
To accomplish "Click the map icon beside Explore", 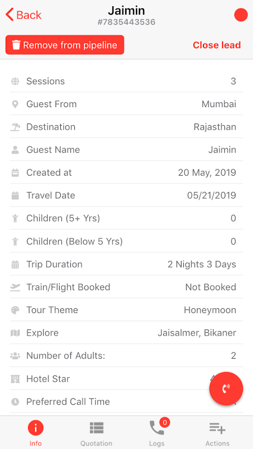I will tap(15, 333).
